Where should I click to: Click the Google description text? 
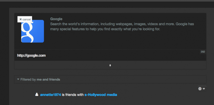(x=122, y=27)
